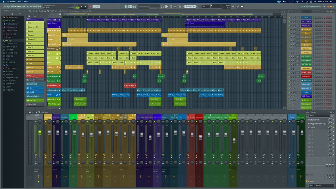Open the channel rack All filter dropdown
Image resolution: width=336 pixels, height=189 pixels.
point(306,11)
